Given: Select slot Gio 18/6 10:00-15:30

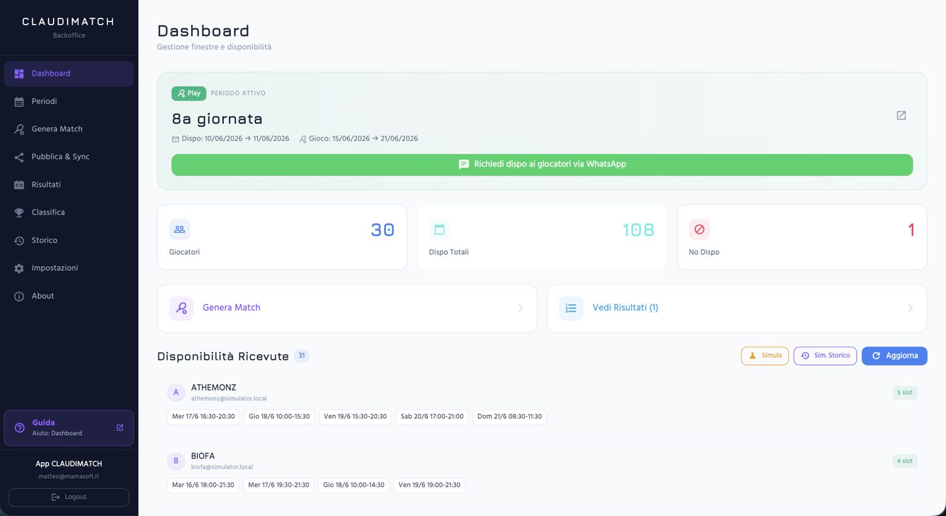Looking at the screenshot, I should (x=279, y=417).
